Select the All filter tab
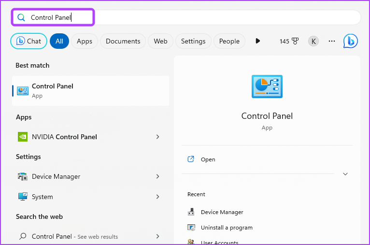The width and height of the screenshot is (370, 245). coord(59,41)
